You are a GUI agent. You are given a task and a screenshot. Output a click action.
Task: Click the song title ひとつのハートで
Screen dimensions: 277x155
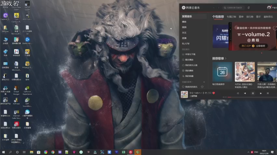pyautogui.click(x=198, y=93)
